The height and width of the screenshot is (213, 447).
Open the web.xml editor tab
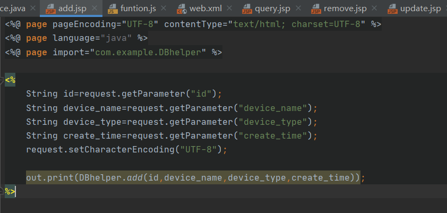pyautogui.click(x=205, y=8)
